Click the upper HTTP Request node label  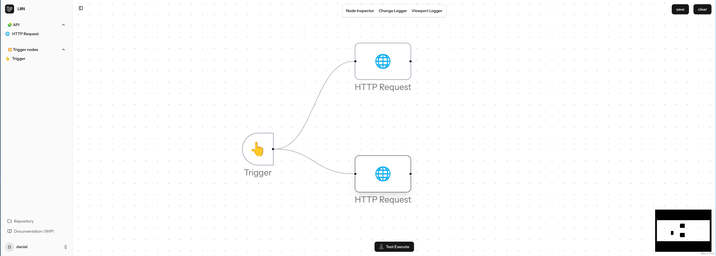point(383,87)
